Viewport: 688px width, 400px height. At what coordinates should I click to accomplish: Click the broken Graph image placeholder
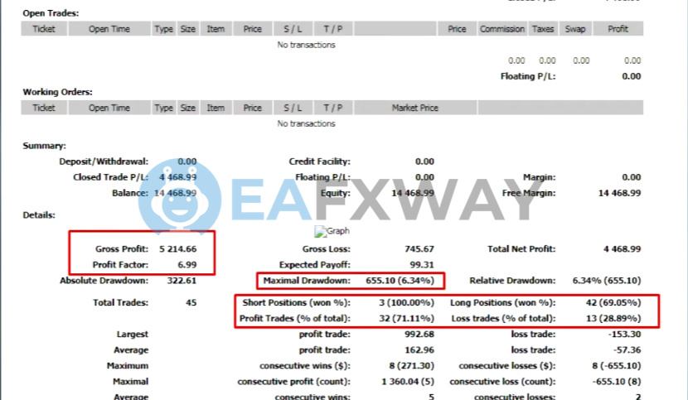point(332,232)
